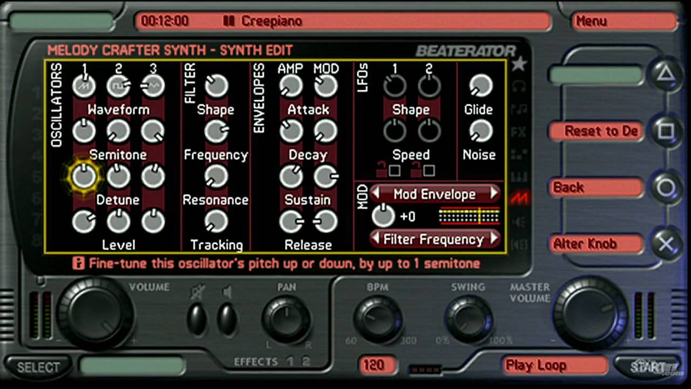Click the circle PSP button icon

[666, 187]
